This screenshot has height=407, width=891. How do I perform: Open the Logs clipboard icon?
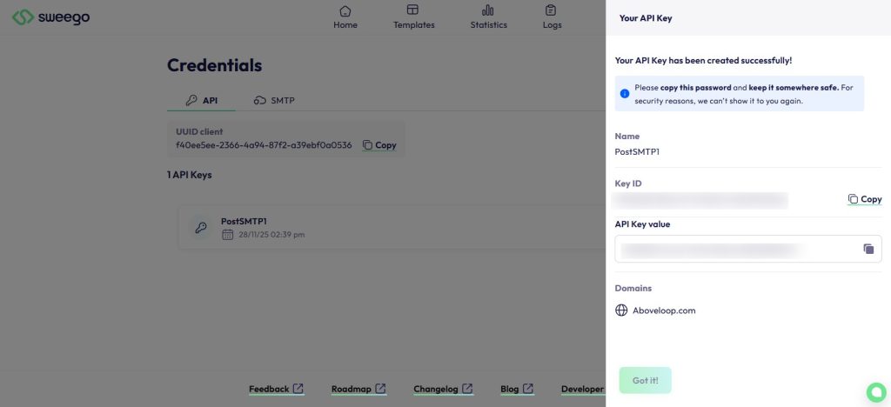tap(552, 11)
